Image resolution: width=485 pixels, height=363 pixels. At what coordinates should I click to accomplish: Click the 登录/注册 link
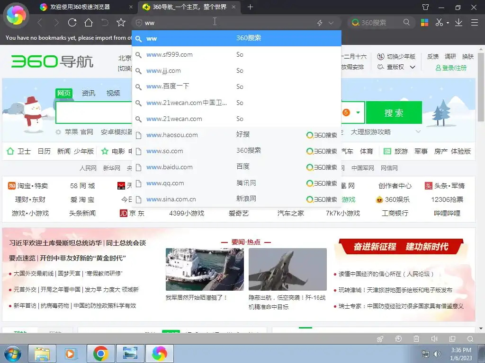tap(451, 68)
